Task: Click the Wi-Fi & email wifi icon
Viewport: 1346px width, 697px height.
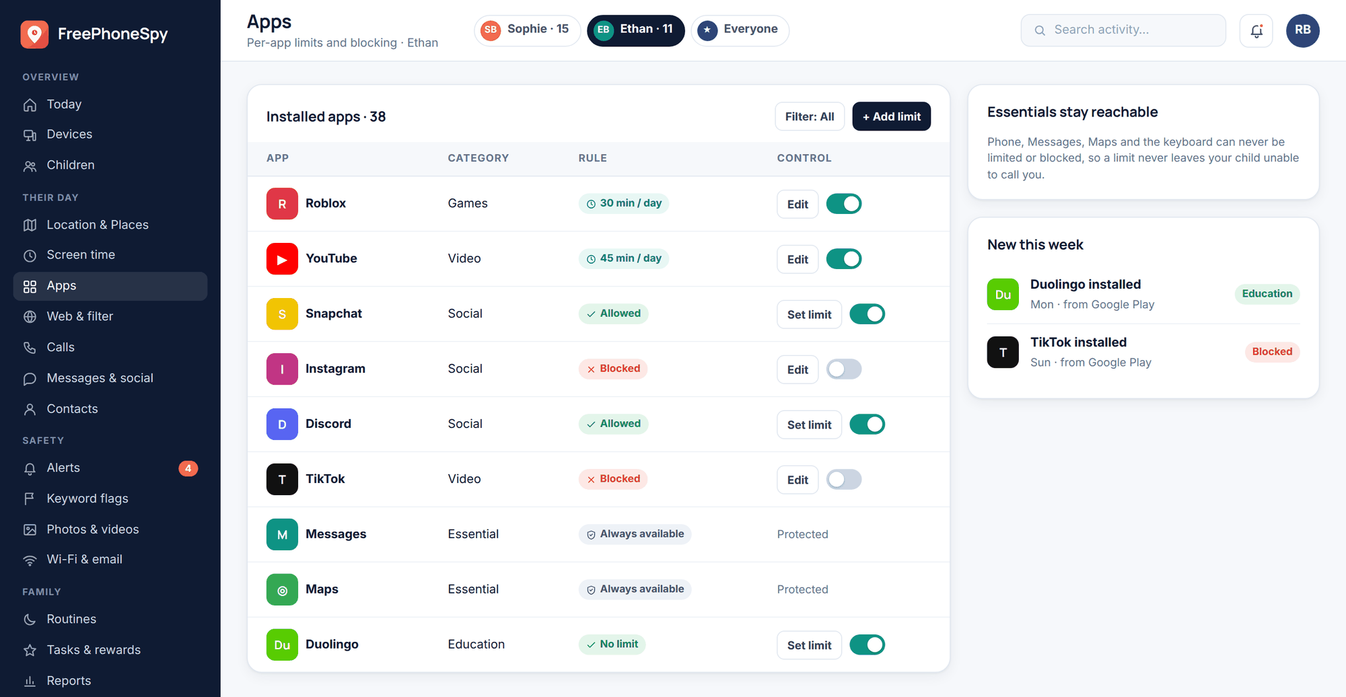Action: pyautogui.click(x=30, y=560)
